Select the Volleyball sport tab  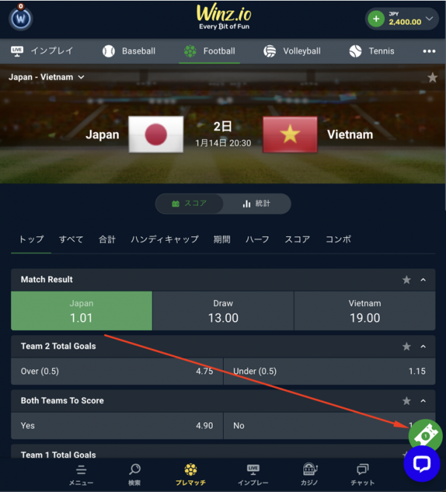tap(292, 51)
